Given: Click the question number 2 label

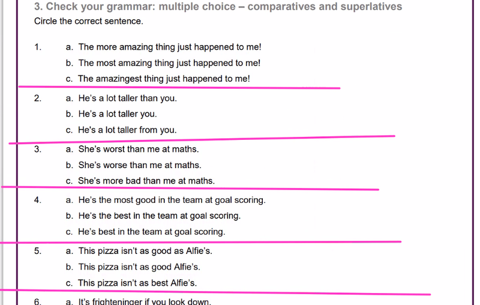Looking at the screenshot, I should click(x=38, y=98).
